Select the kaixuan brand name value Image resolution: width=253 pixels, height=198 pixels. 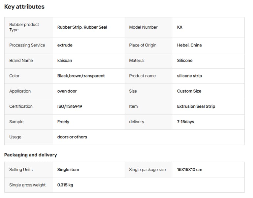pos(65,61)
